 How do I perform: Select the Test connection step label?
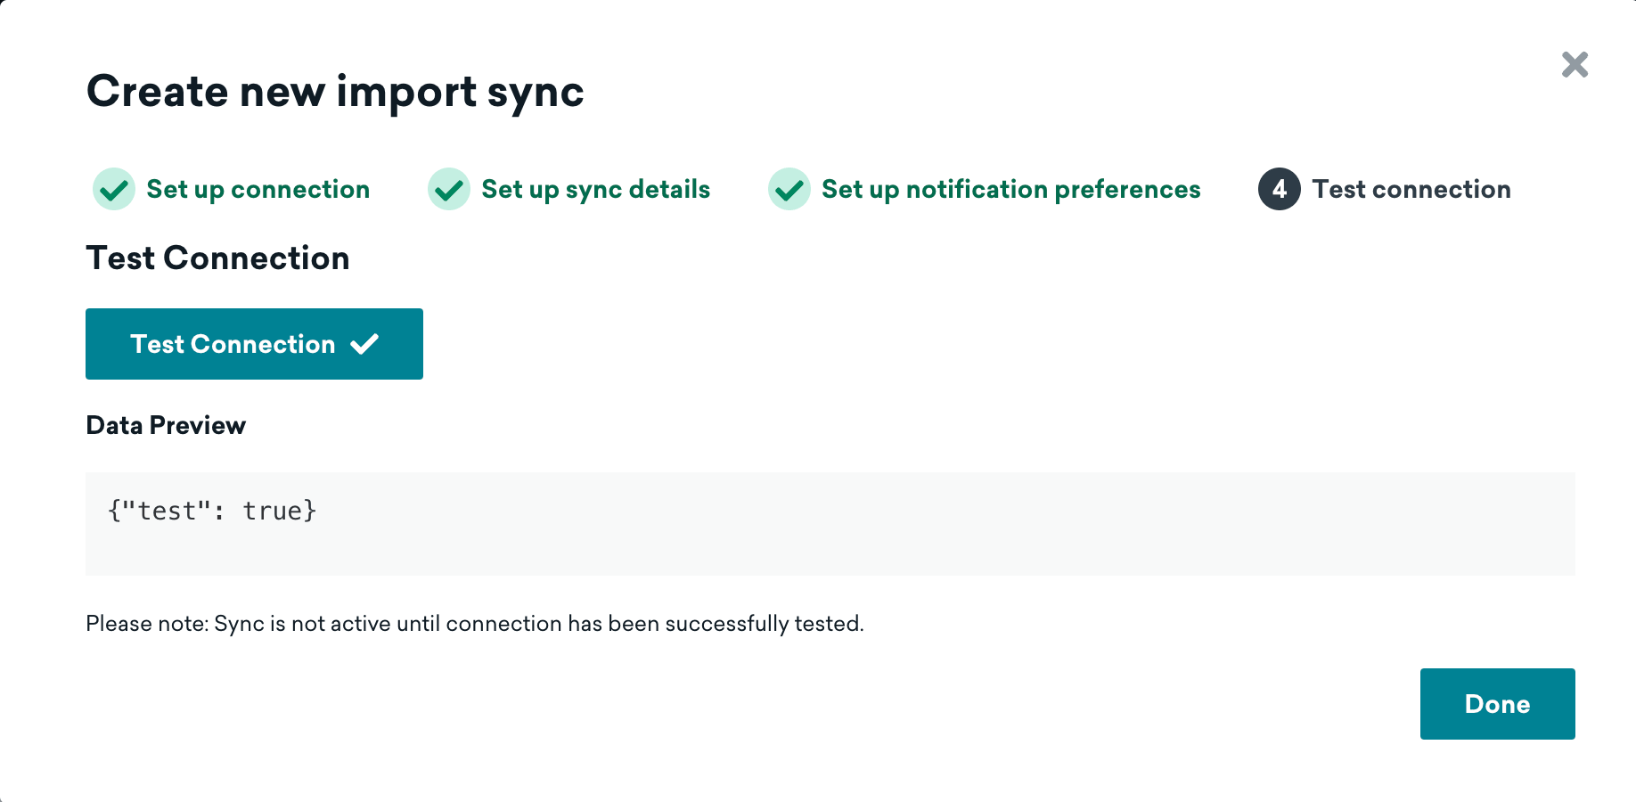(x=1411, y=189)
